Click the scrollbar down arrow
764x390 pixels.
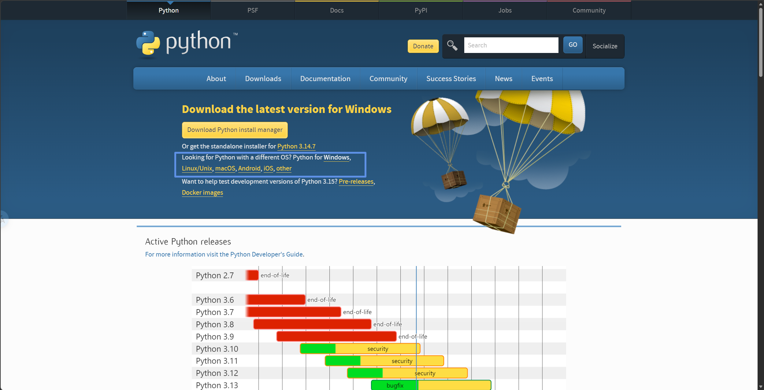[x=761, y=387]
